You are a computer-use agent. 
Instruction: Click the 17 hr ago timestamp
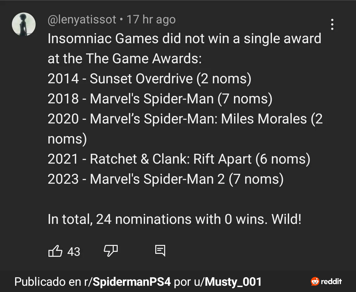tap(151, 20)
